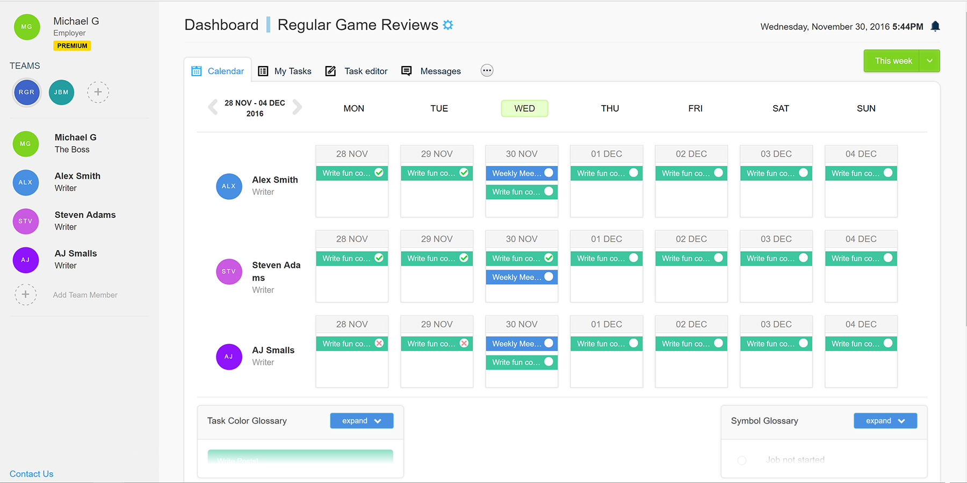Click AJ Smalls name in calendar row
The height and width of the screenshot is (483, 967).
coord(273,350)
